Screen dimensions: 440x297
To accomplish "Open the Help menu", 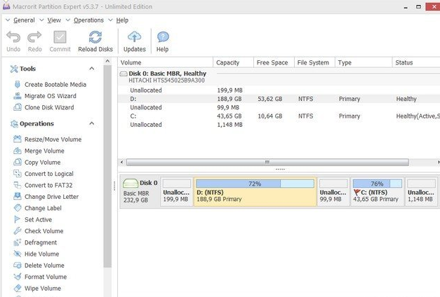I will (x=122, y=20).
